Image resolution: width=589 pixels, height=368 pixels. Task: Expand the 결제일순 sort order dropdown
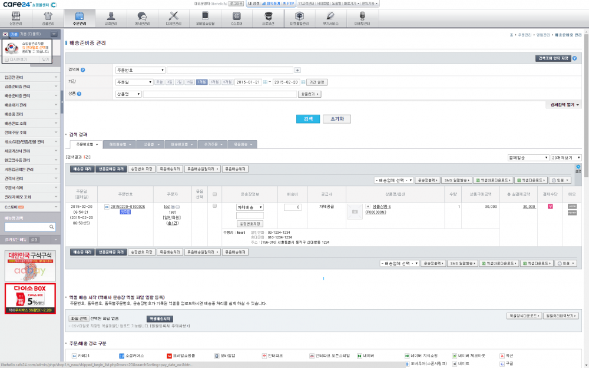526,158
